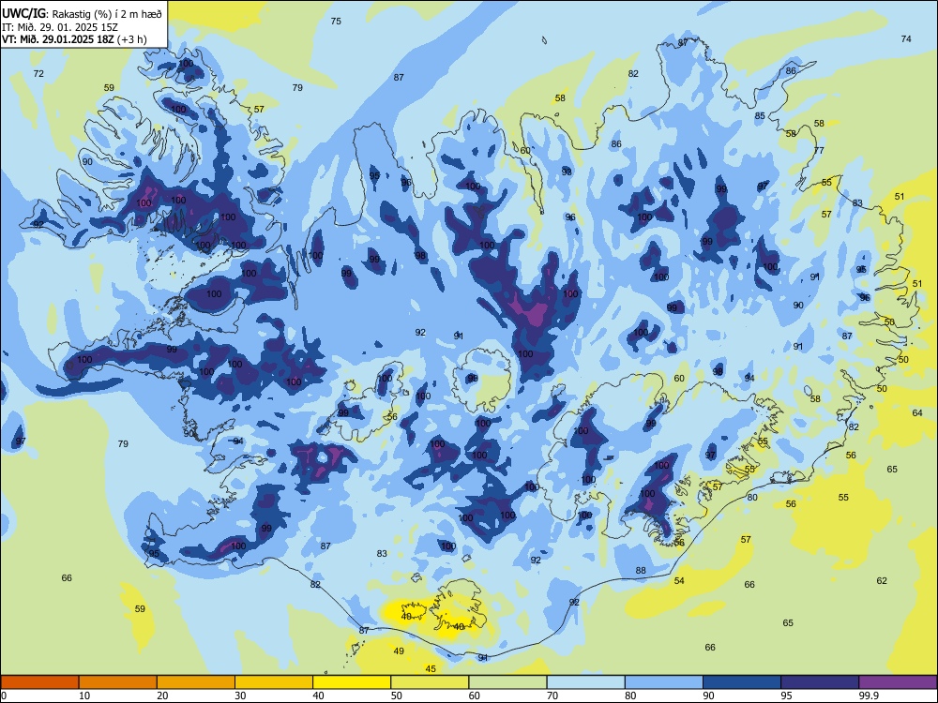Viewport: 938px width, 703px height.
Task: Click the 50–60 pale yellow legend swatch
Action: 430,682
